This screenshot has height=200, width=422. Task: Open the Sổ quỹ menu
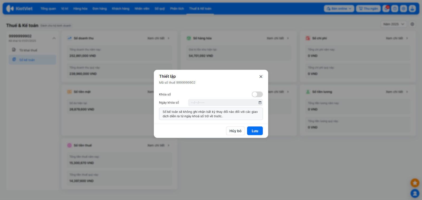tap(160, 9)
